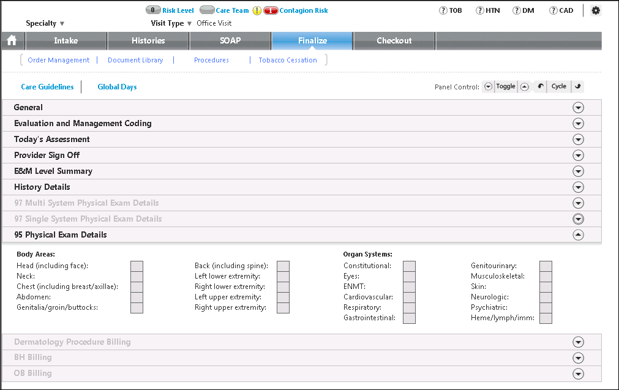
Task: Open the Document Library link
Action: pos(135,60)
